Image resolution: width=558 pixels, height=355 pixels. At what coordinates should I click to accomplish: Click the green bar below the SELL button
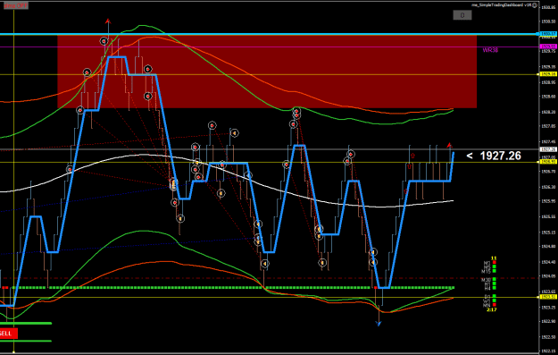26,341
